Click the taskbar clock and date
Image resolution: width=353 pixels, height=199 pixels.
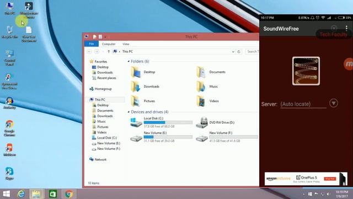click(x=342, y=194)
